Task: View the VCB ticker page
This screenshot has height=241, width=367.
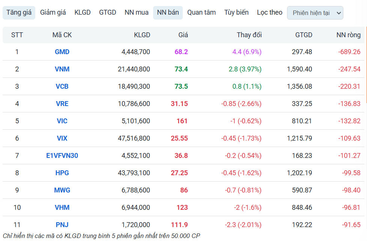Action: click(62, 86)
